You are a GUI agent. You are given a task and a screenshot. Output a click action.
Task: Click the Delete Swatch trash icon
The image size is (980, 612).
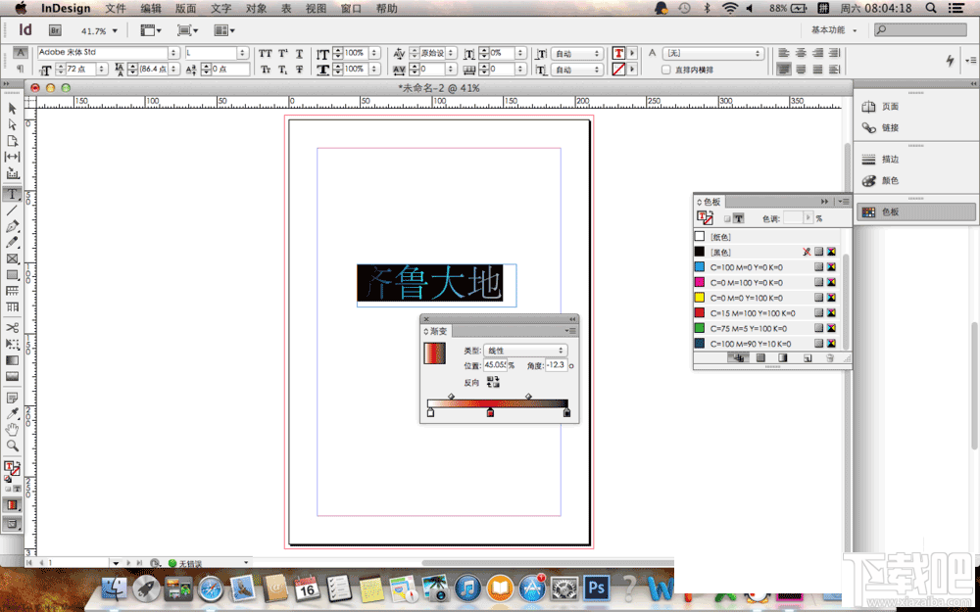829,358
